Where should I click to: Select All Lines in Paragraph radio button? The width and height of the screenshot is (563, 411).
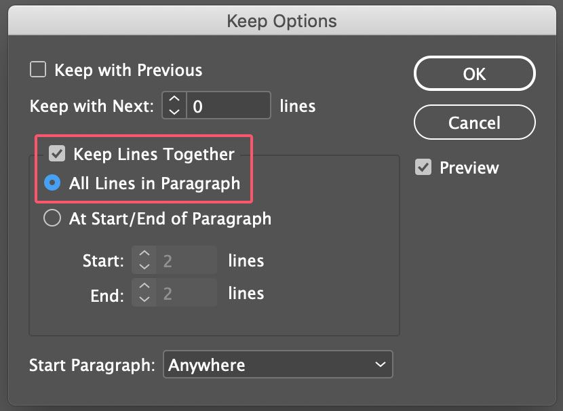[52, 183]
